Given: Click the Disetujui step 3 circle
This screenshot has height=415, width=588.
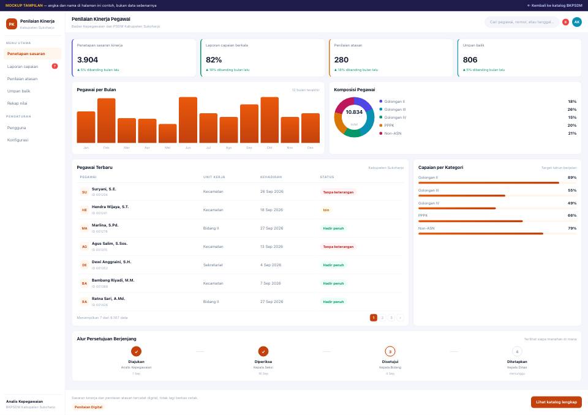Looking at the screenshot, I should (390, 351).
